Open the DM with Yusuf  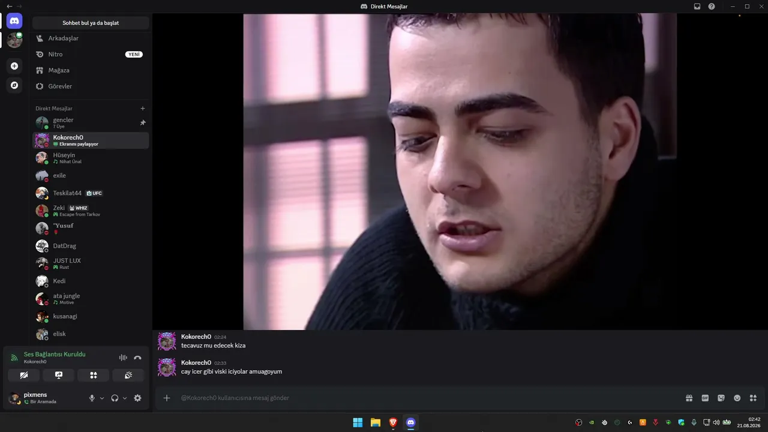[91, 229]
